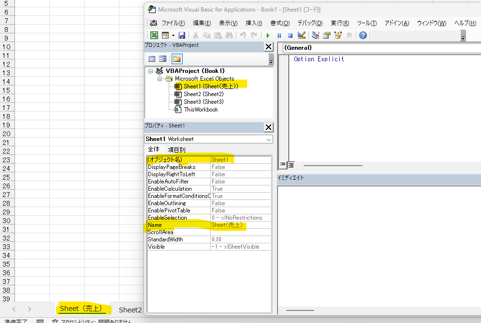Select Sheet2 (Sheet2) in project tree

(x=204, y=94)
